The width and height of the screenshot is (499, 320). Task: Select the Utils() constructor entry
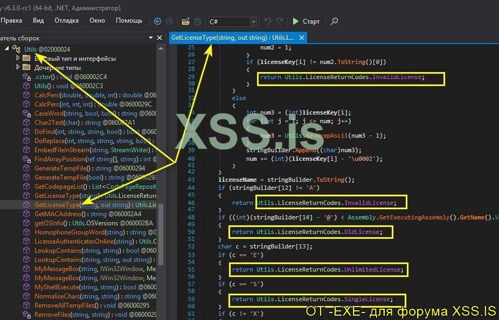(68, 86)
